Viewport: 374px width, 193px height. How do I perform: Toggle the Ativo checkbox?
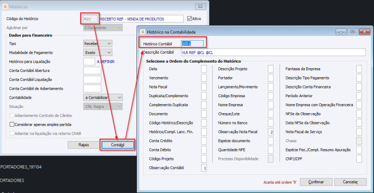[x=190, y=19]
